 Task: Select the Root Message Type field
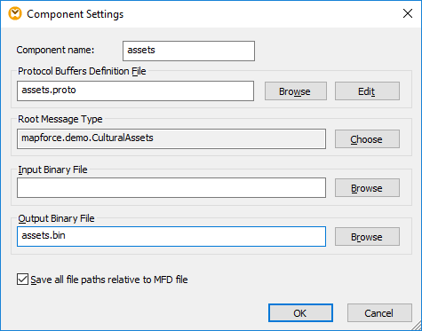pos(171,138)
